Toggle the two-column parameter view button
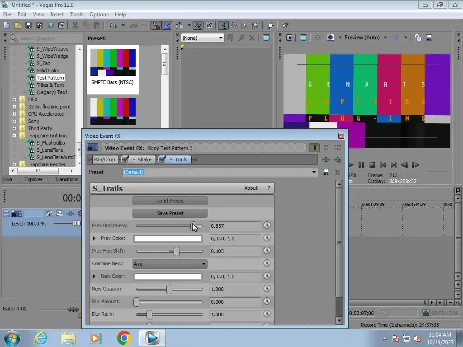Viewport: 463px width, 347px height. click(326, 148)
